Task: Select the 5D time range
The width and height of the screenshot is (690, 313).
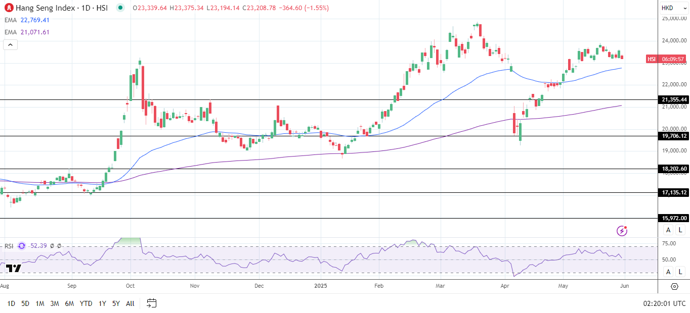Action: click(25, 303)
